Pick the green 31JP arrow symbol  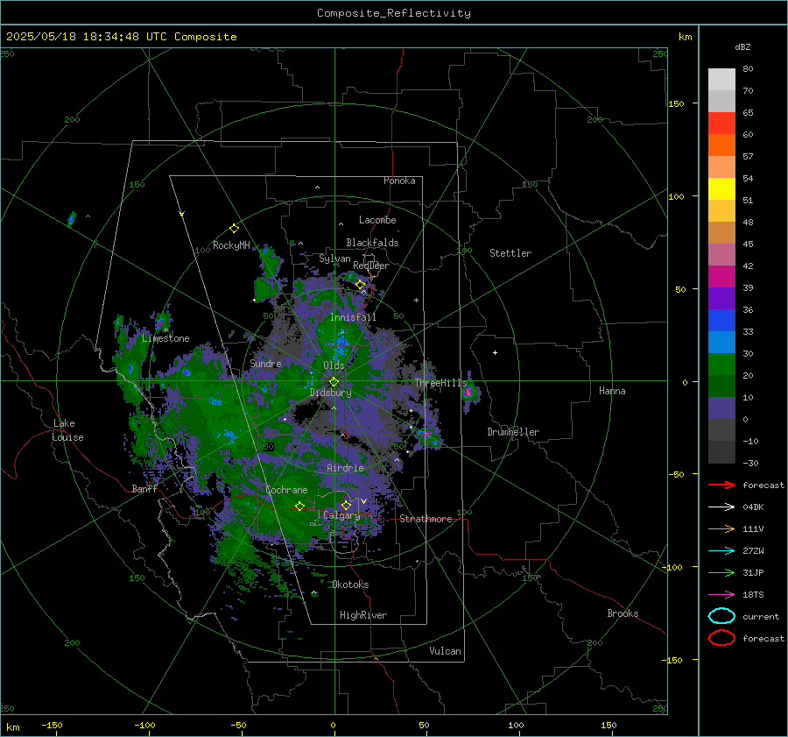(x=721, y=572)
